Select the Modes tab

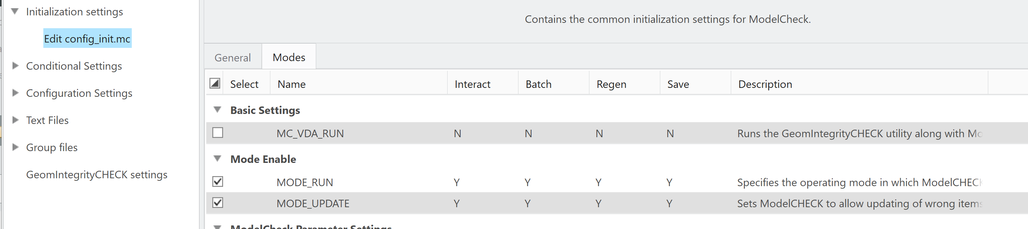pos(289,57)
